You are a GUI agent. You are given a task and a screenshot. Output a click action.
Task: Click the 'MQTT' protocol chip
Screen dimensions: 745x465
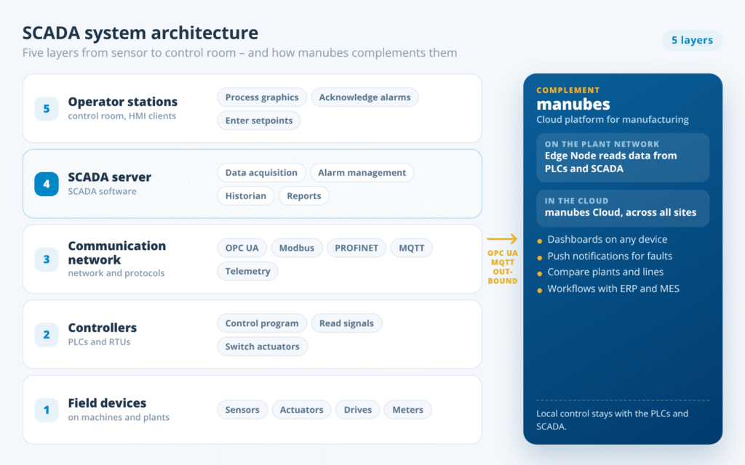[x=412, y=248]
